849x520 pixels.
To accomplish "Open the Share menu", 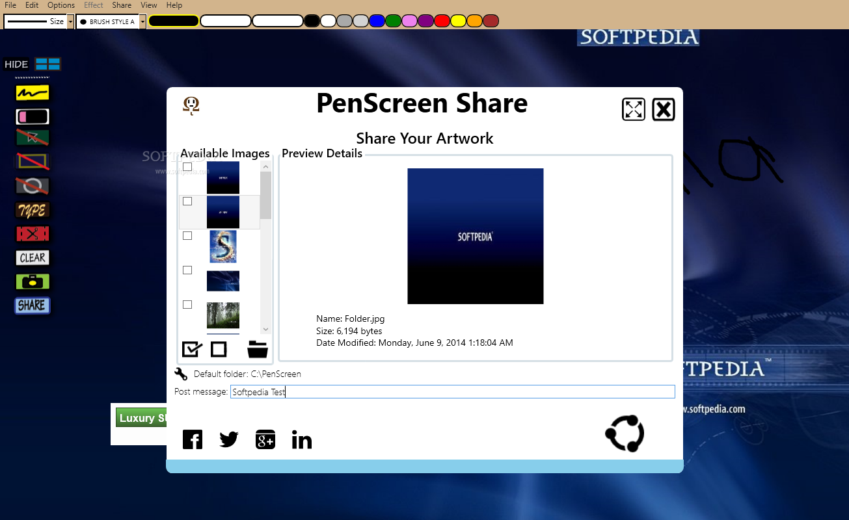I will click(x=122, y=5).
